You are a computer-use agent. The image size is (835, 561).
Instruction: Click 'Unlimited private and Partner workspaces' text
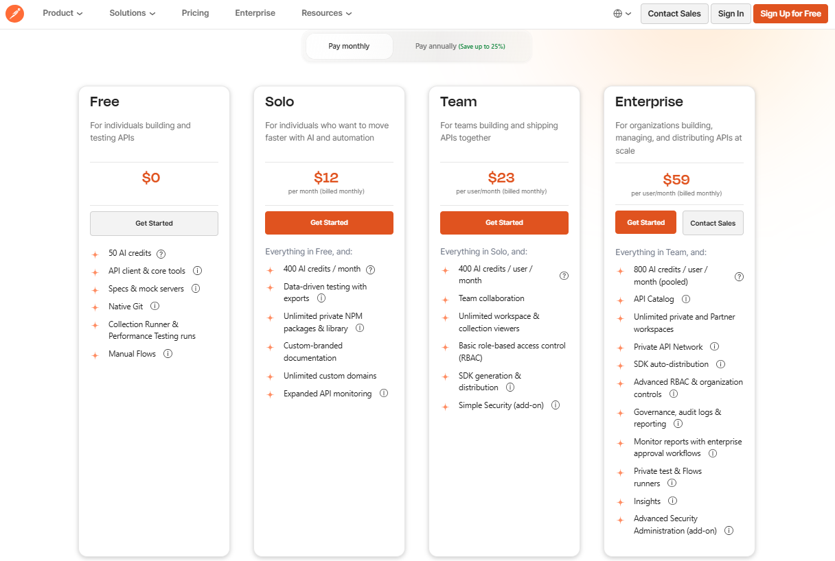[685, 323]
